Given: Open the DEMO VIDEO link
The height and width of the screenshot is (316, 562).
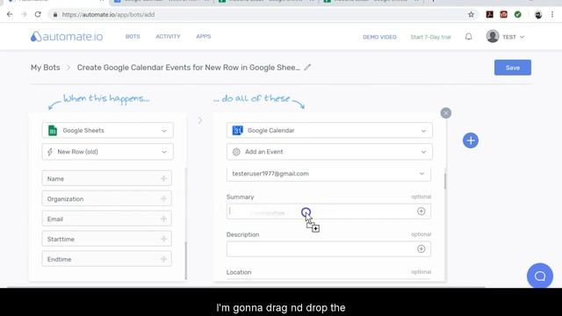Looking at the screenshot, I should click(379, 37).
